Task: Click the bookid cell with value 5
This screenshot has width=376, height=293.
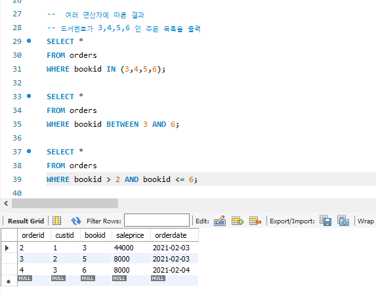Action: coord(96,259)
